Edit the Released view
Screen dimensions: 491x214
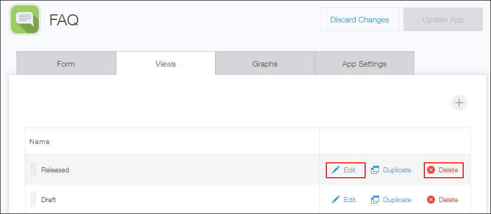[345, 170]
